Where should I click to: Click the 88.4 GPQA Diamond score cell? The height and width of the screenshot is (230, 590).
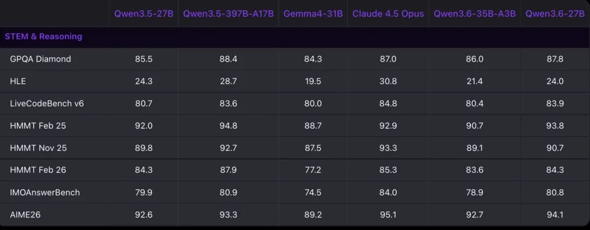[x=228, y=59]
